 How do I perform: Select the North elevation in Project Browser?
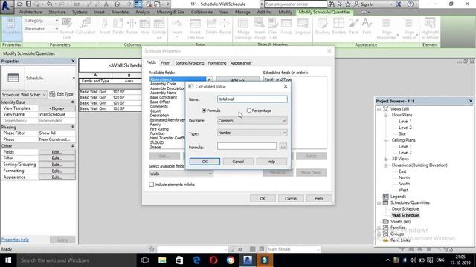click(x=404, y=178)
